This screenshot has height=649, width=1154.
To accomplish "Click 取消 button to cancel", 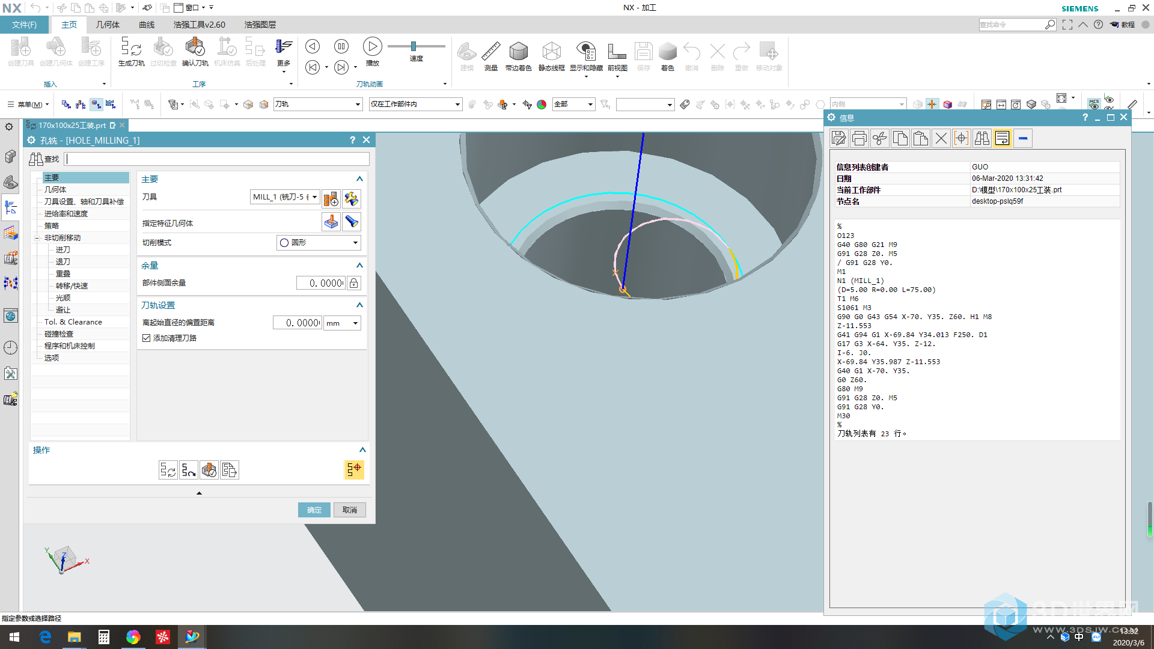I will click(350, 510).
